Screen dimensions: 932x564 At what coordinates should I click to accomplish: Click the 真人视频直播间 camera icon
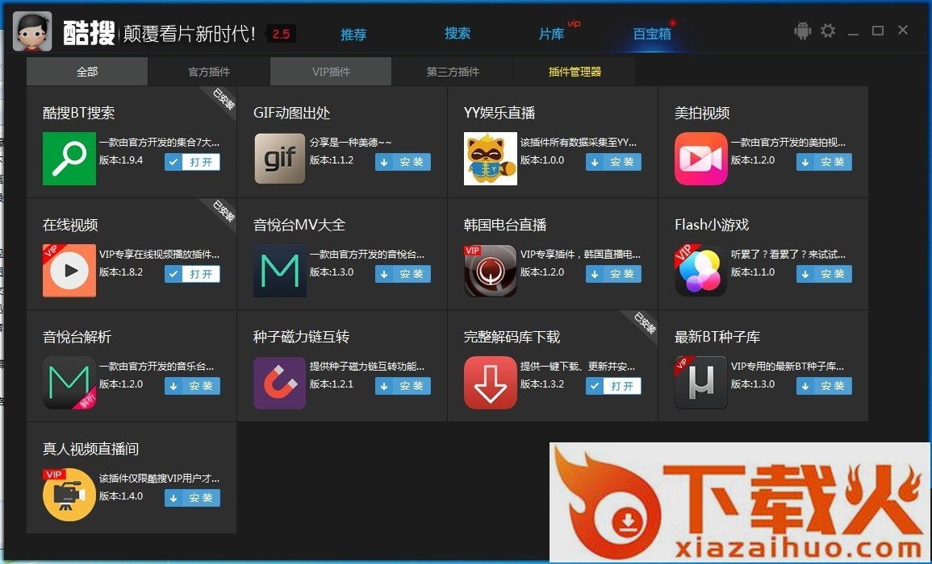pos(69,495)
